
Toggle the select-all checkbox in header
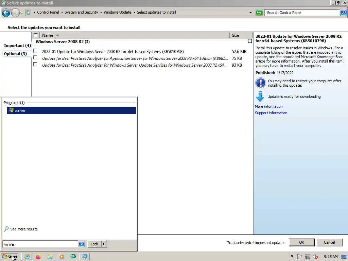click(35, 35)
